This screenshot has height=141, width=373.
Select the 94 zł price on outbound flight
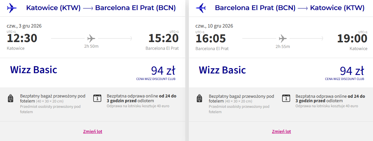click(x=163, y=71)
